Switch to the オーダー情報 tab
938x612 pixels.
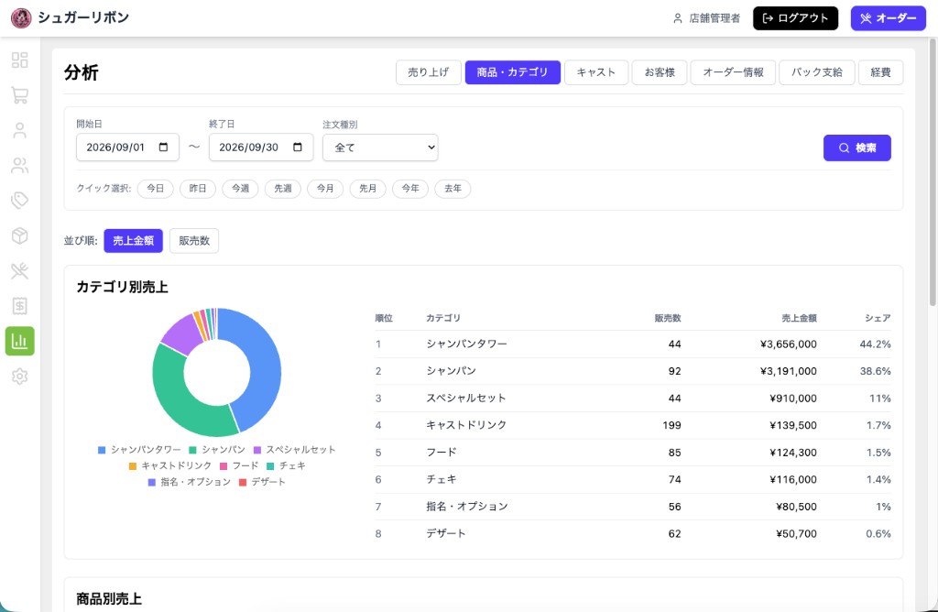coord(733,72)
